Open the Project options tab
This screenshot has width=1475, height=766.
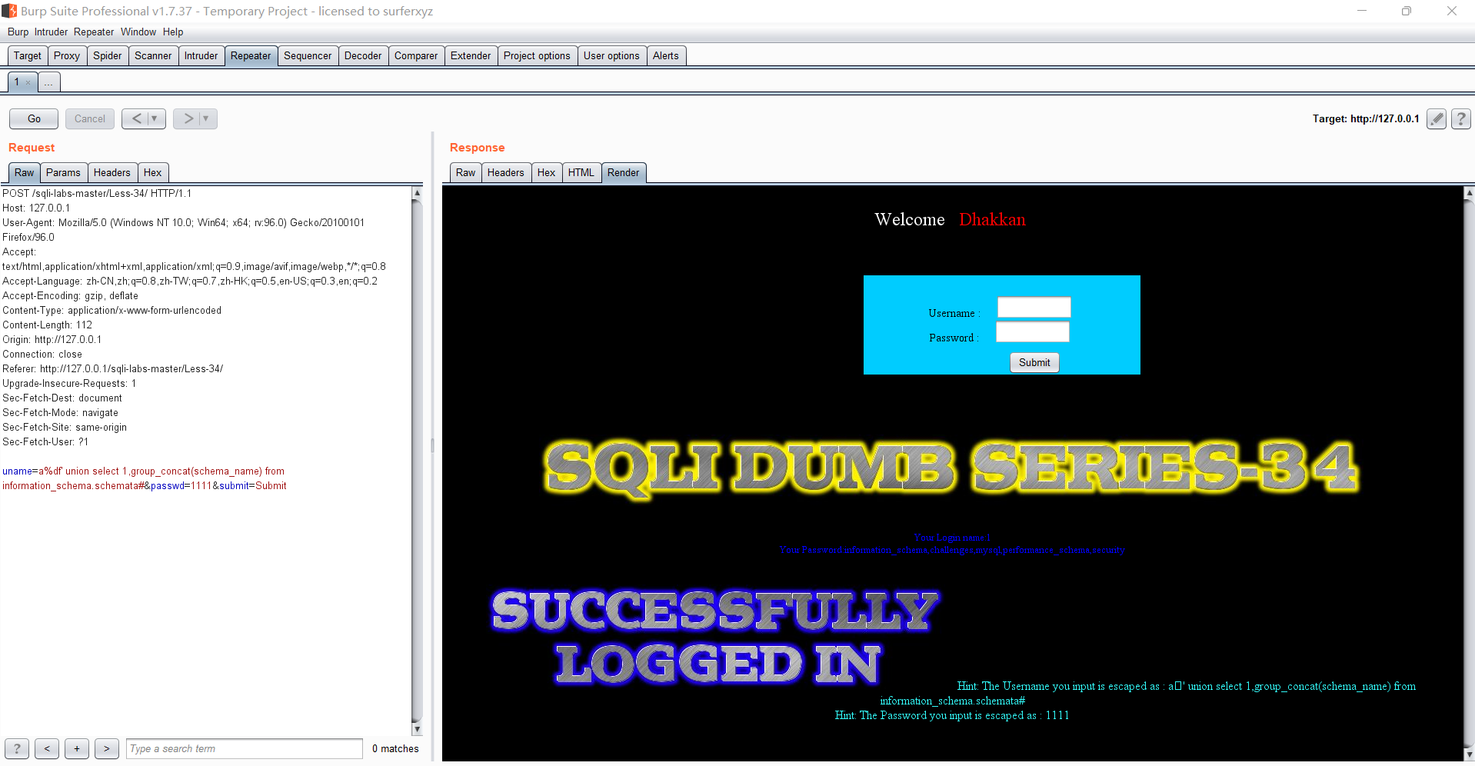537,55
